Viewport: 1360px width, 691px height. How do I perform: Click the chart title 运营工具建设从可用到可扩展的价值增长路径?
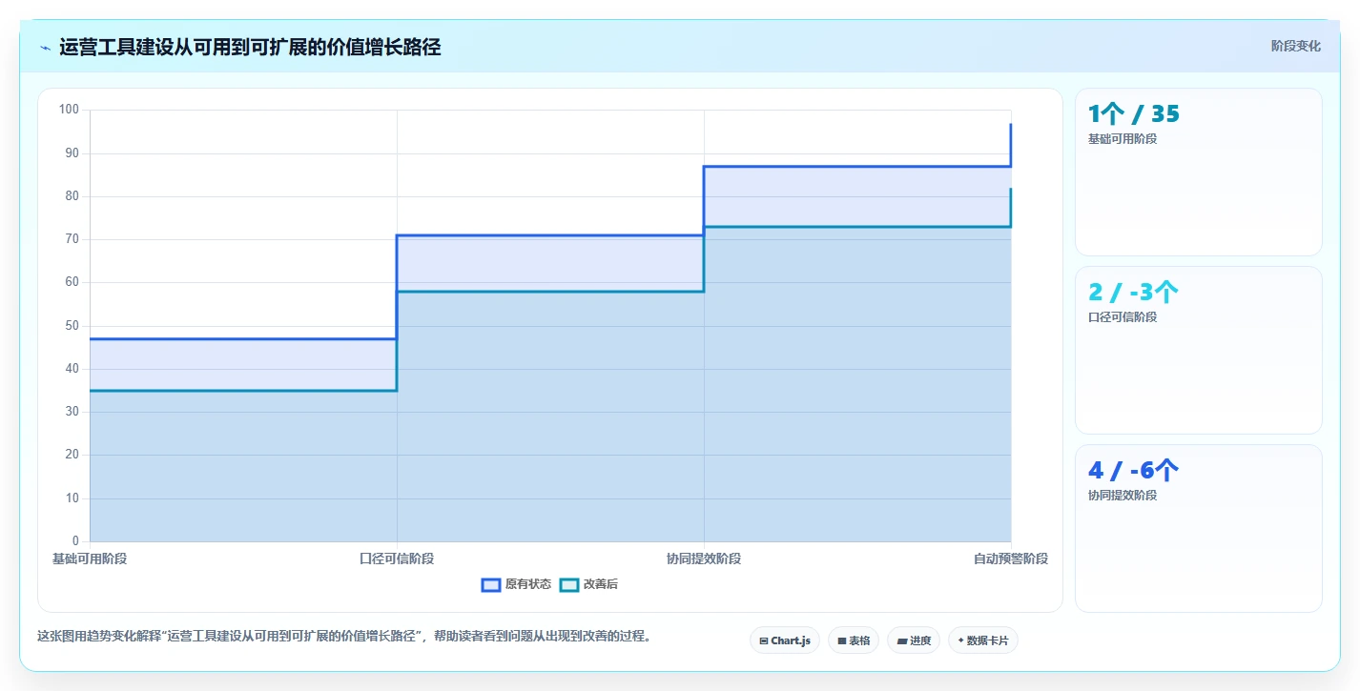click(x=250, y=47)
